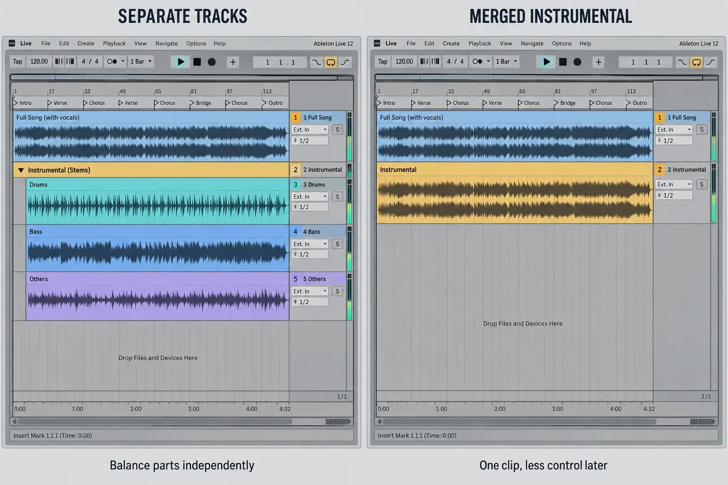The height and width of the screenshot is (485, 728).
Task: Open the Create menu in the Separate Tracks window
Action: coord(86,44)
